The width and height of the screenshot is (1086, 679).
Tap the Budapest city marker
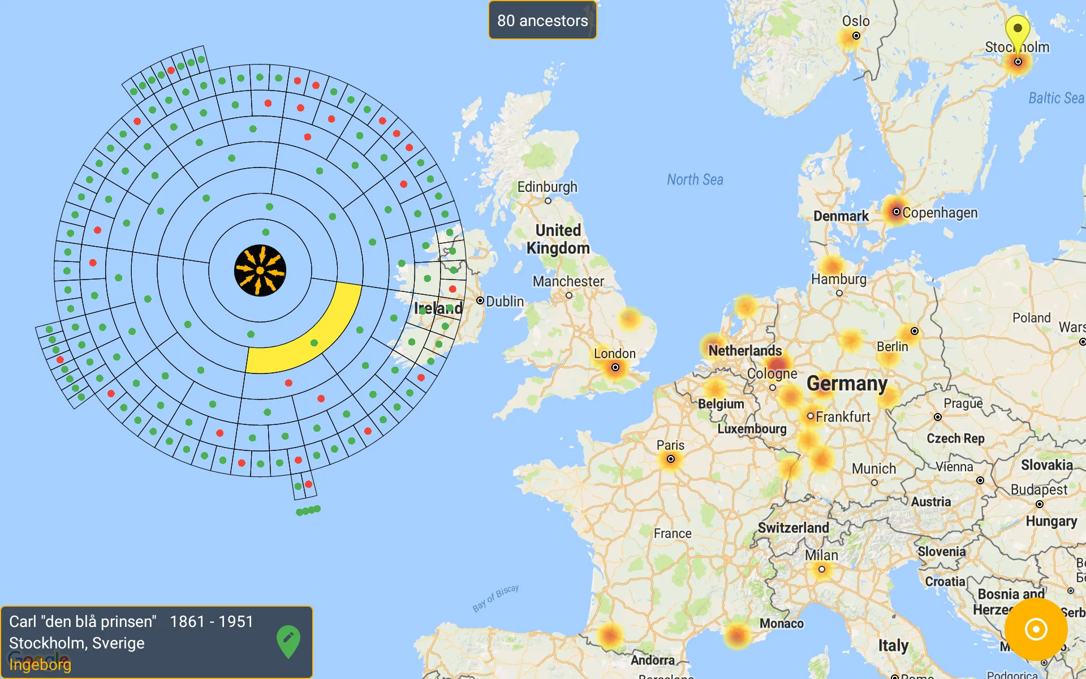tap(1040, 504)
